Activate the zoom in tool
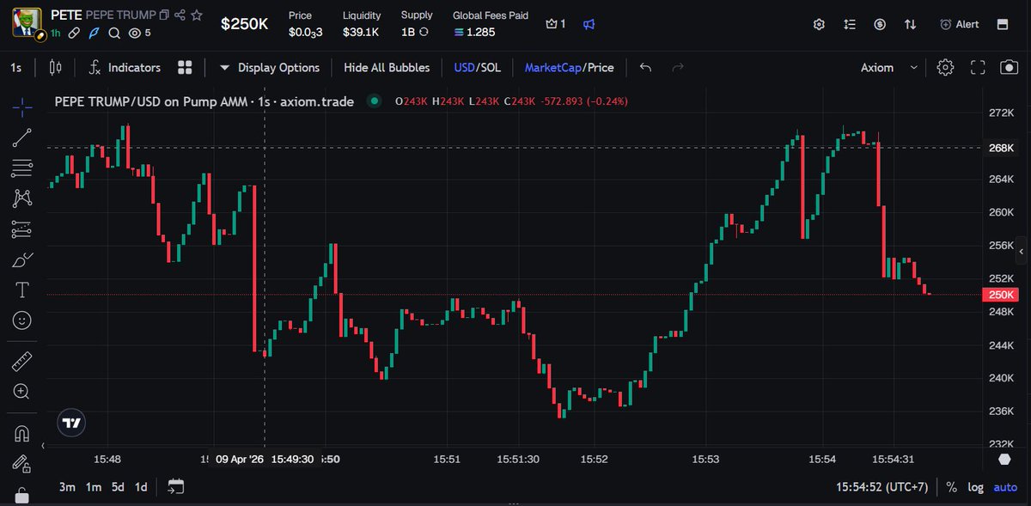The image size is (1031, 506). coord(22,392)
